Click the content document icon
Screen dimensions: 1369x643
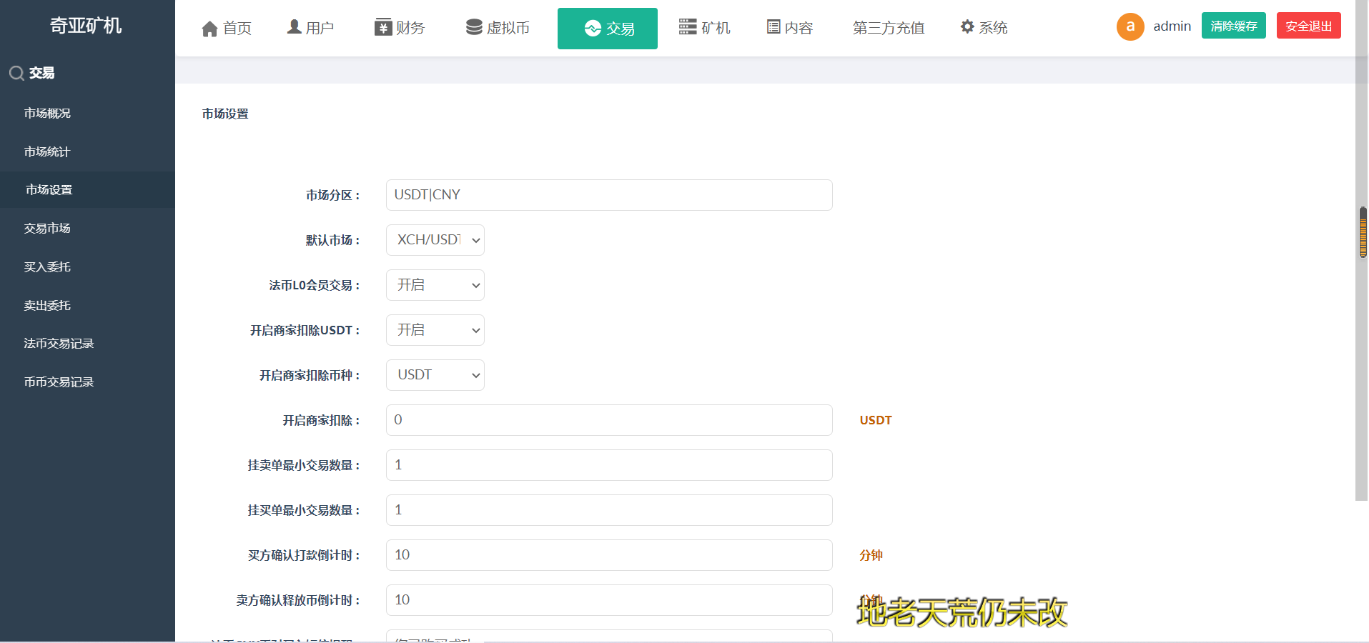(774, 27)
